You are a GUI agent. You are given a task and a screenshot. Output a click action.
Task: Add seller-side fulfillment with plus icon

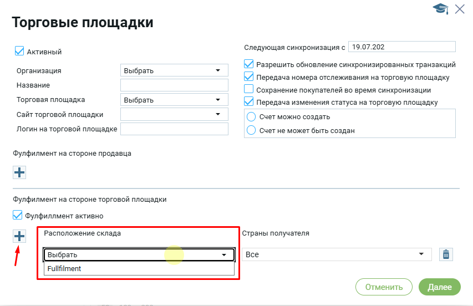pyautogui.click(x=19, y=172)
